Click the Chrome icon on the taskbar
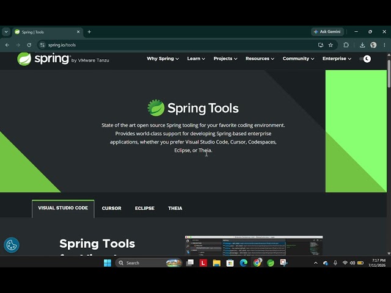 click(x=257, y=263)
